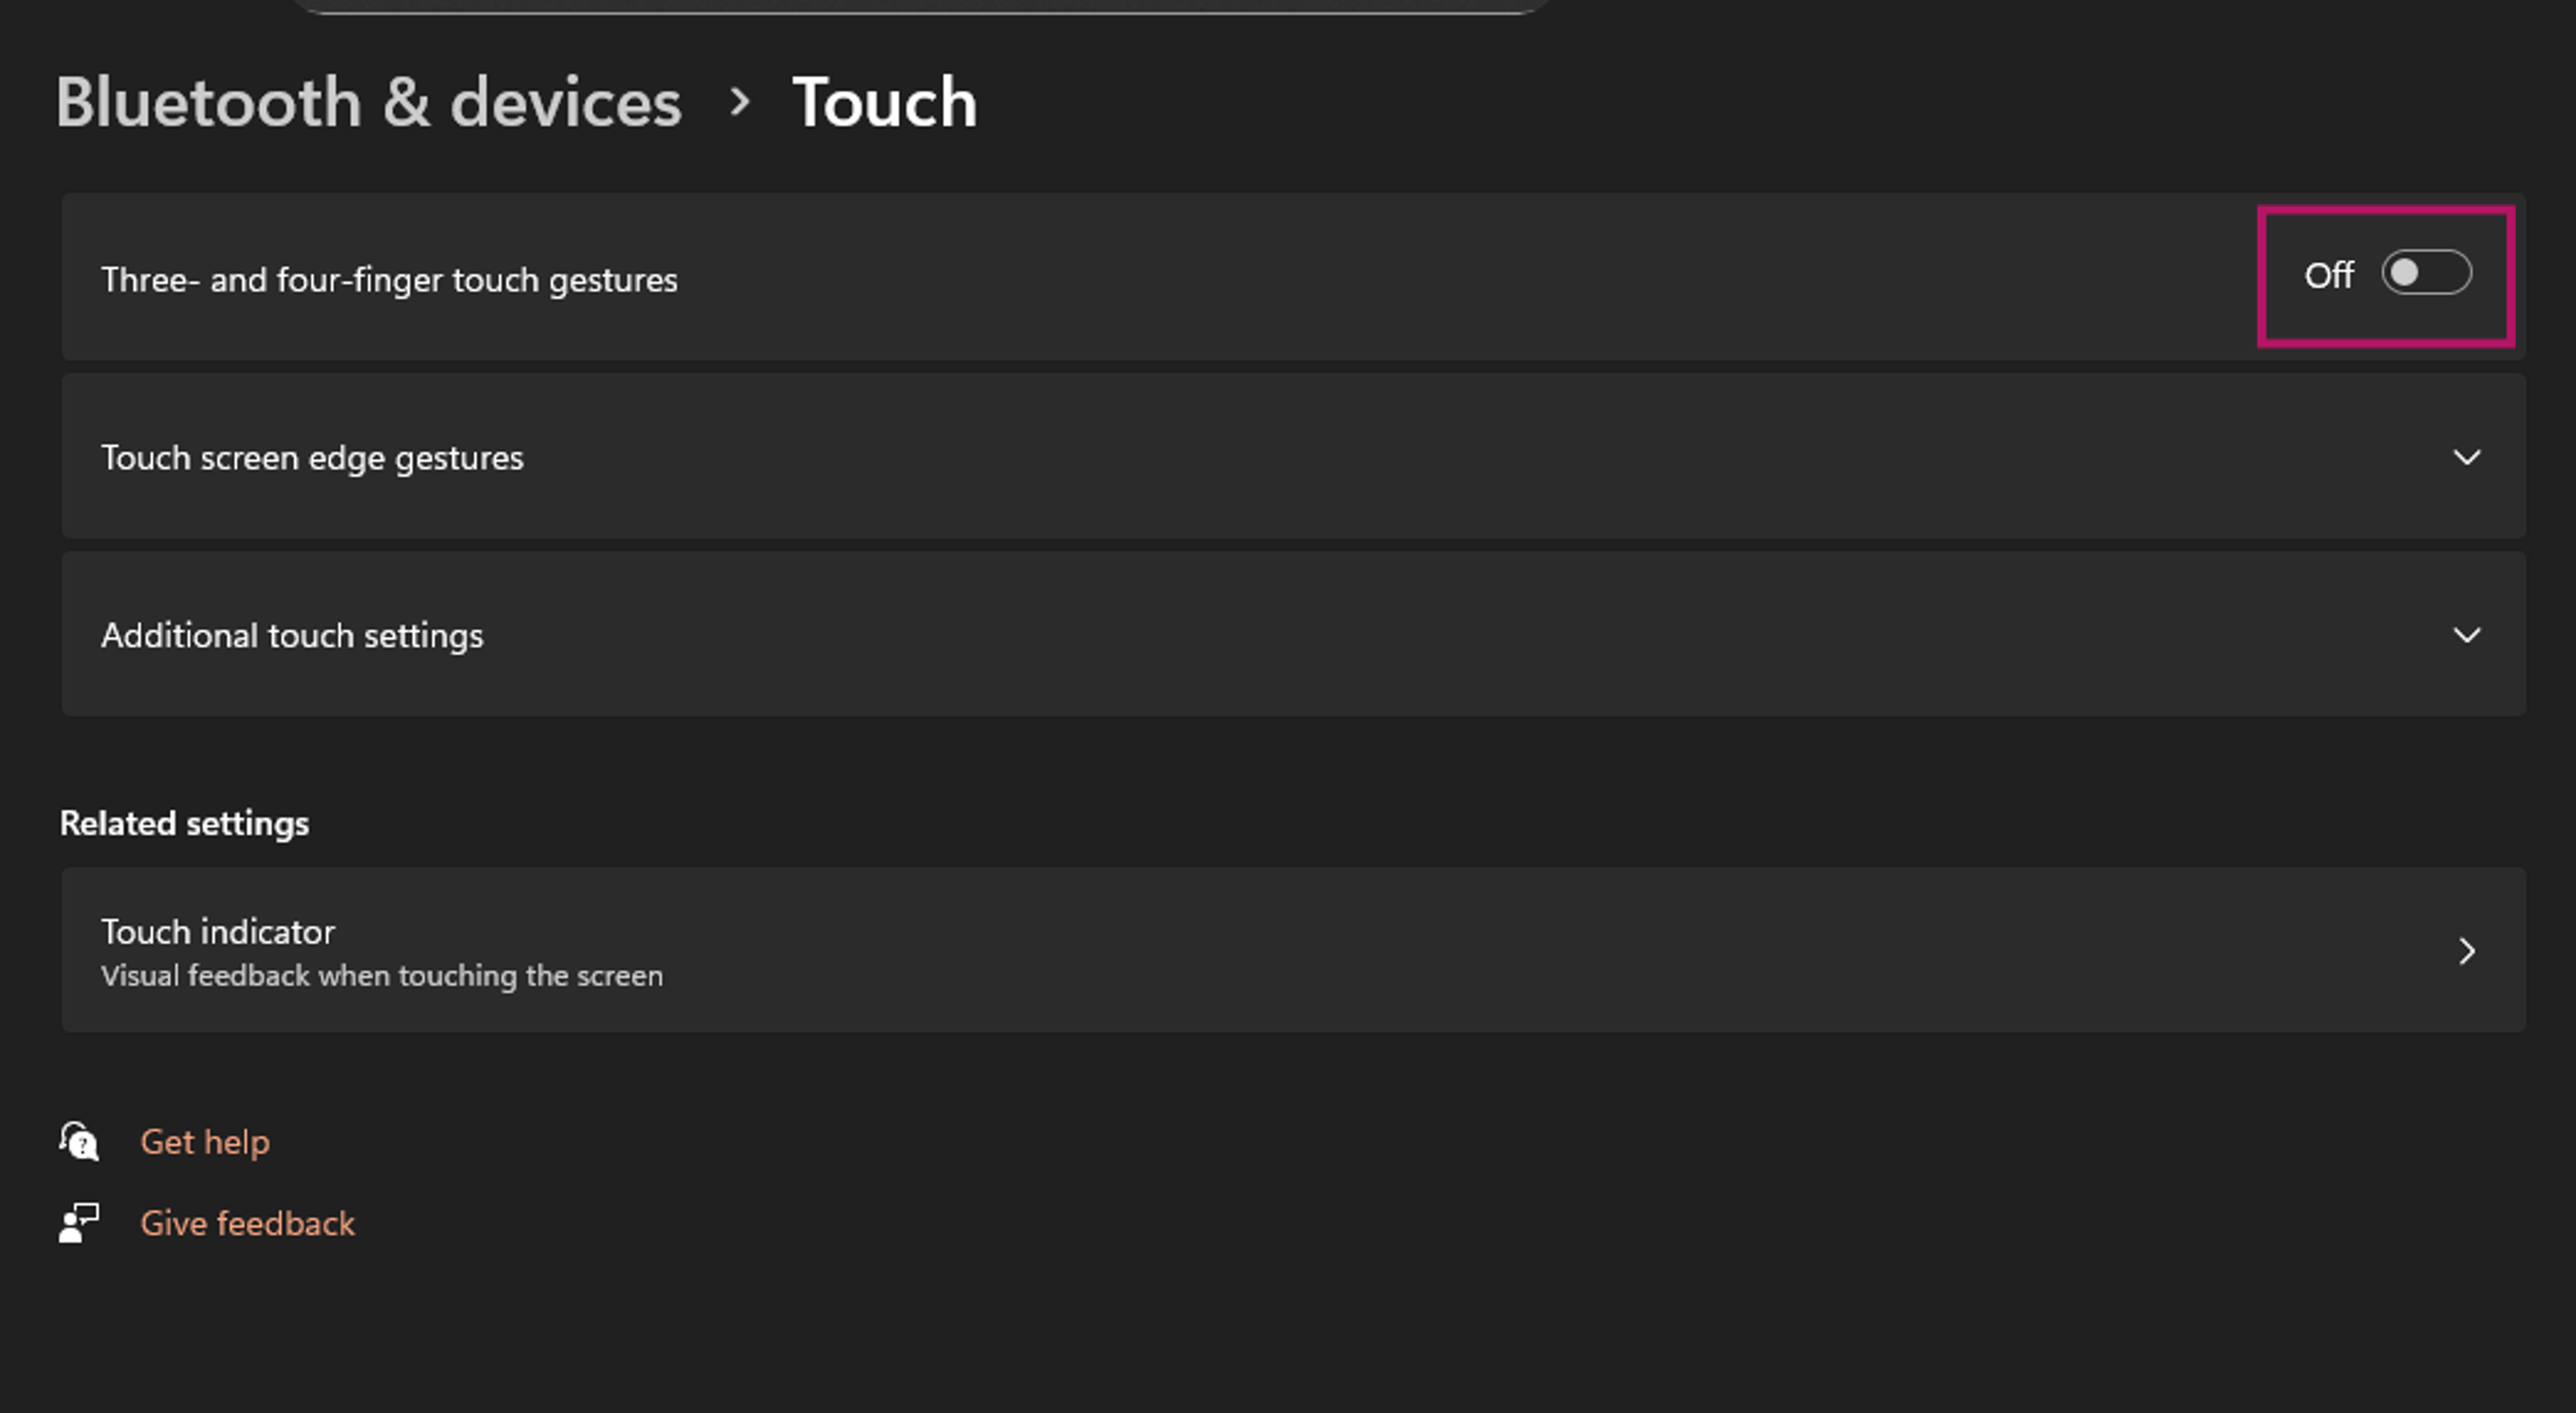Click the right arrow on Touch indicator

(2466, 951)
